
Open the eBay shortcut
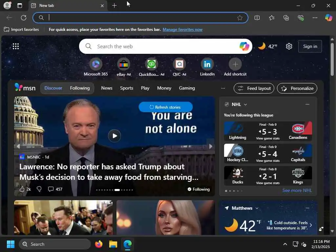[x=124, y=67]
